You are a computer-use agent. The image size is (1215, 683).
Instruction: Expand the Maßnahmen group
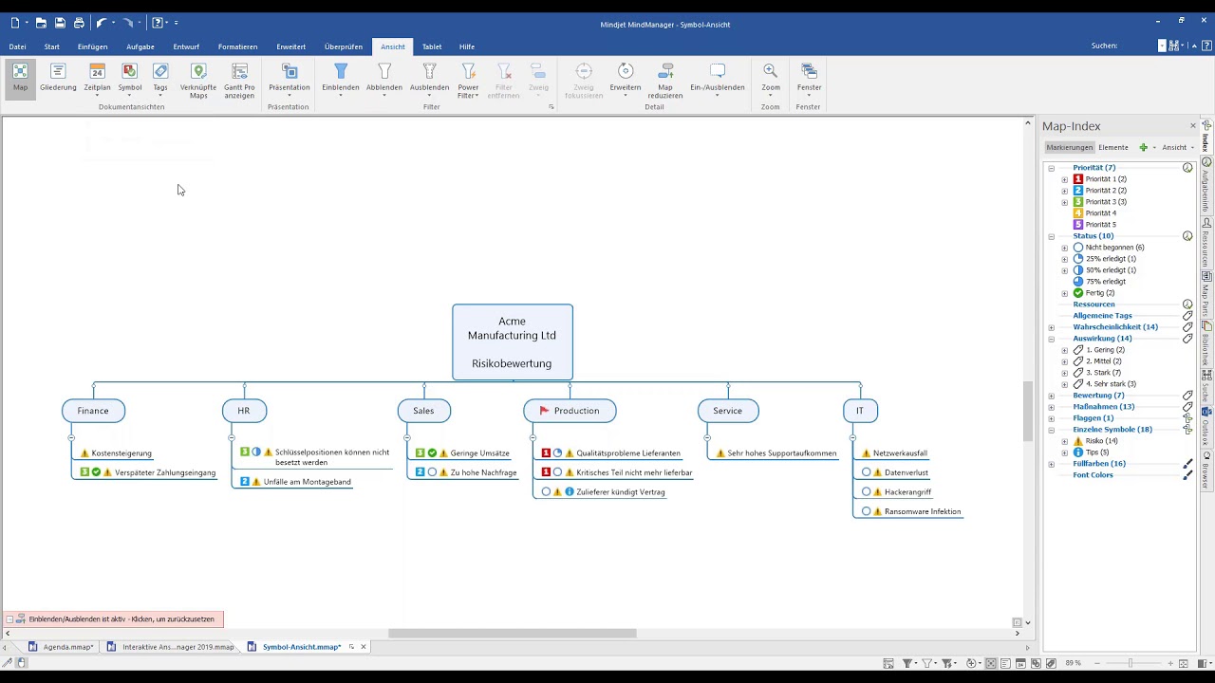1051,407
